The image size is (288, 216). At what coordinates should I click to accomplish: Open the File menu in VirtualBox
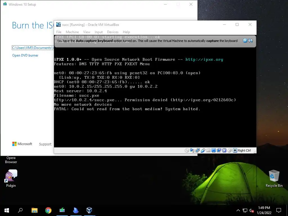pos(59,32)
